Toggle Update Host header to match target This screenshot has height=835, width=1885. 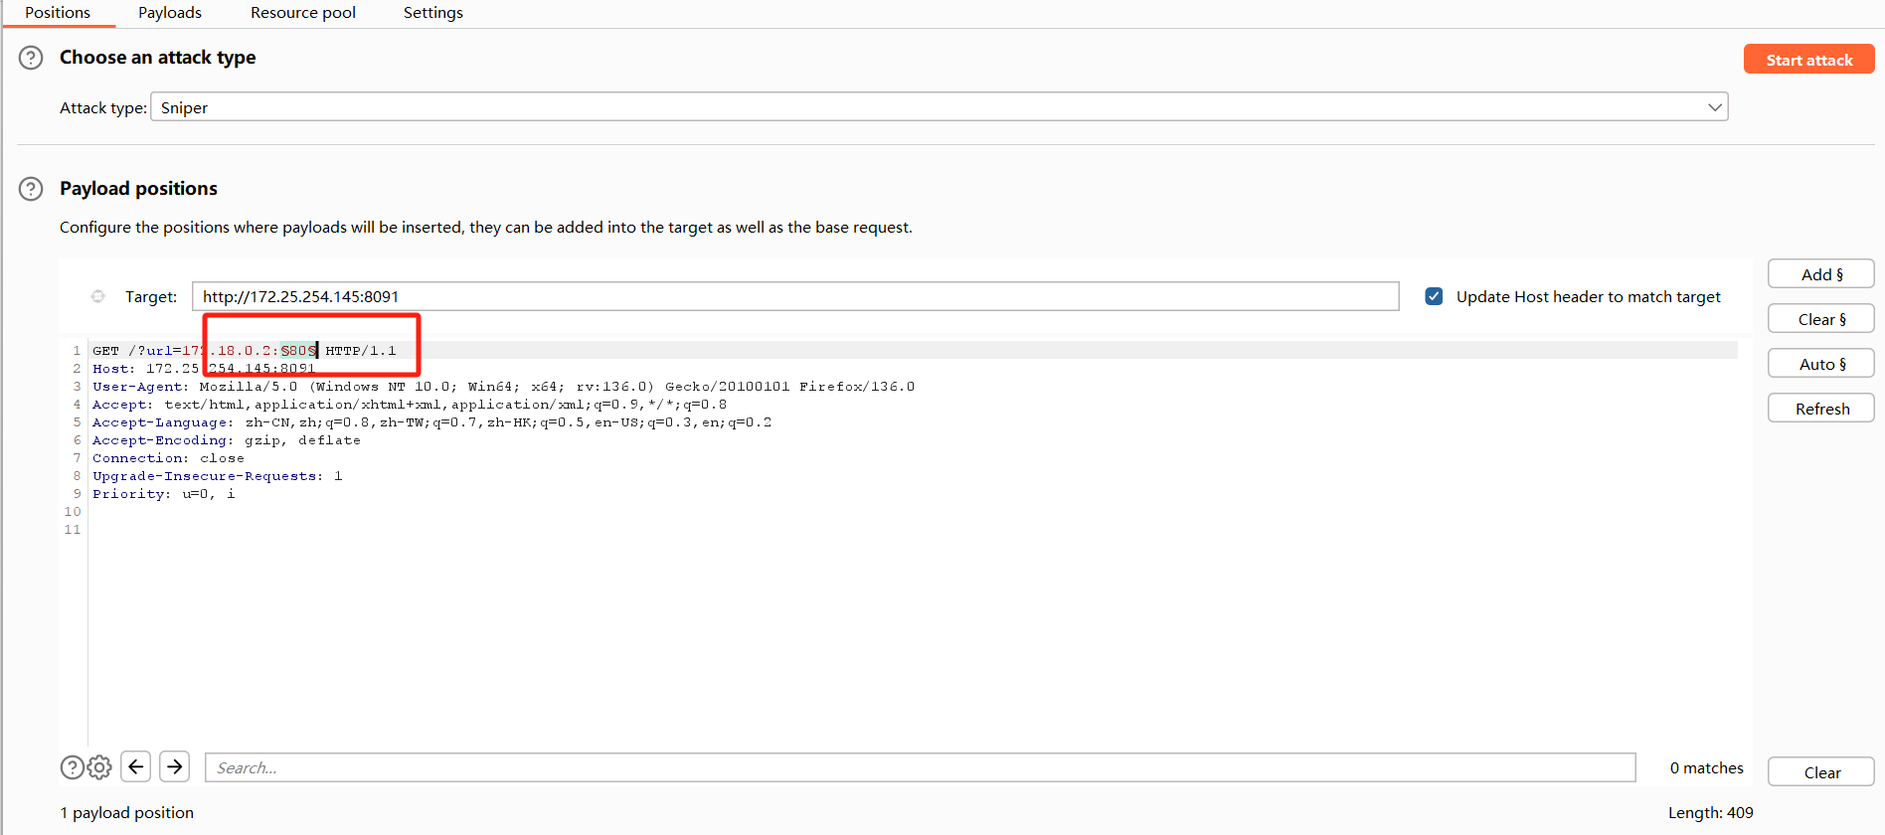1434,296
